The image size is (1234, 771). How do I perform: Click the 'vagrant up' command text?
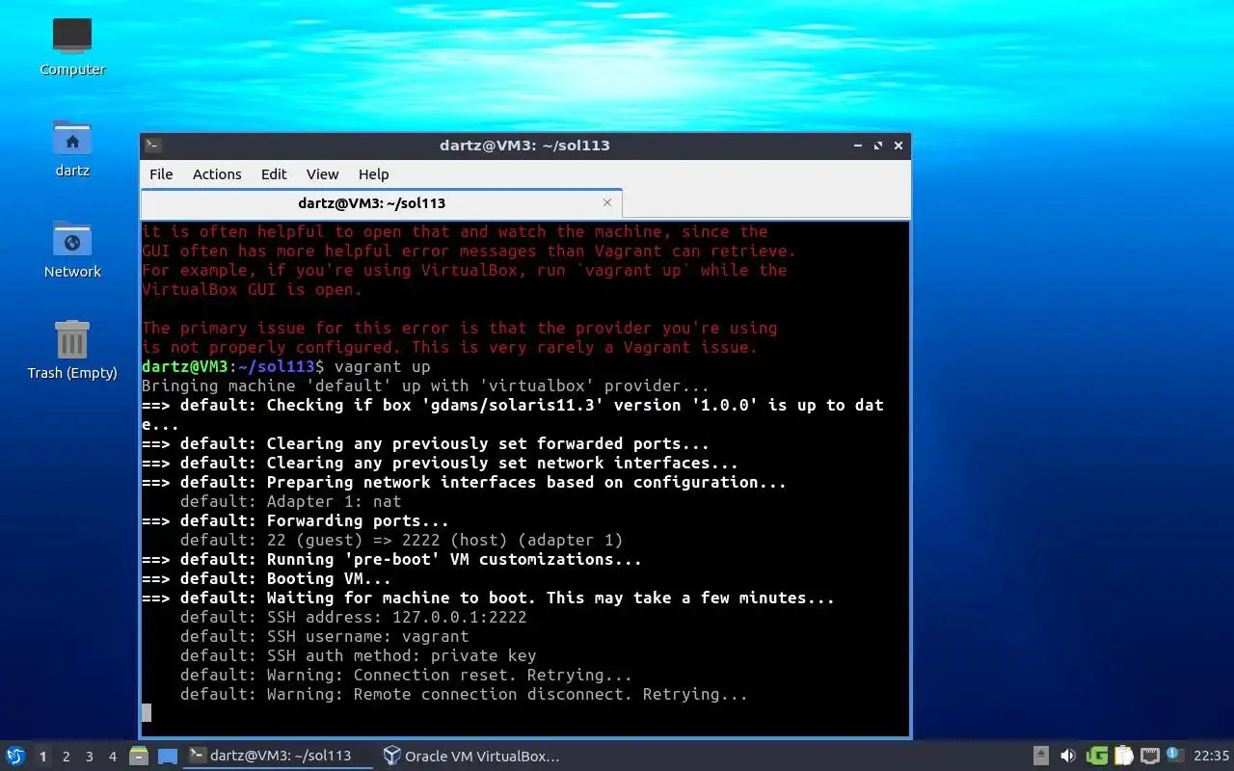point(382,366)
